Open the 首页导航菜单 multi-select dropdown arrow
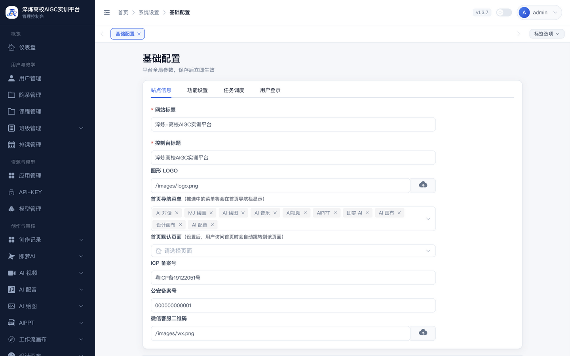Screen dimensions: 570x356 click(x=428, y=219)
